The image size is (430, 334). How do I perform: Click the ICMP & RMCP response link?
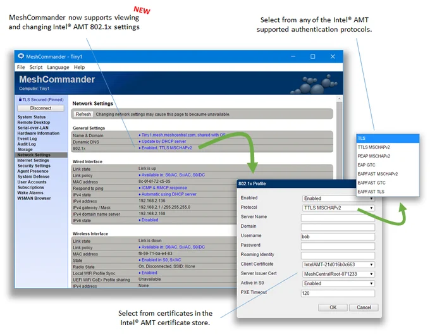tap(163, 188)
